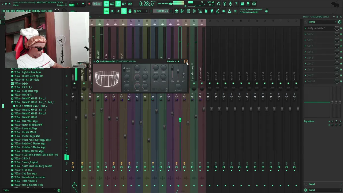The image size is (343, 193).
Task: Toggle step editing mode icon
Action: (118, 11)
